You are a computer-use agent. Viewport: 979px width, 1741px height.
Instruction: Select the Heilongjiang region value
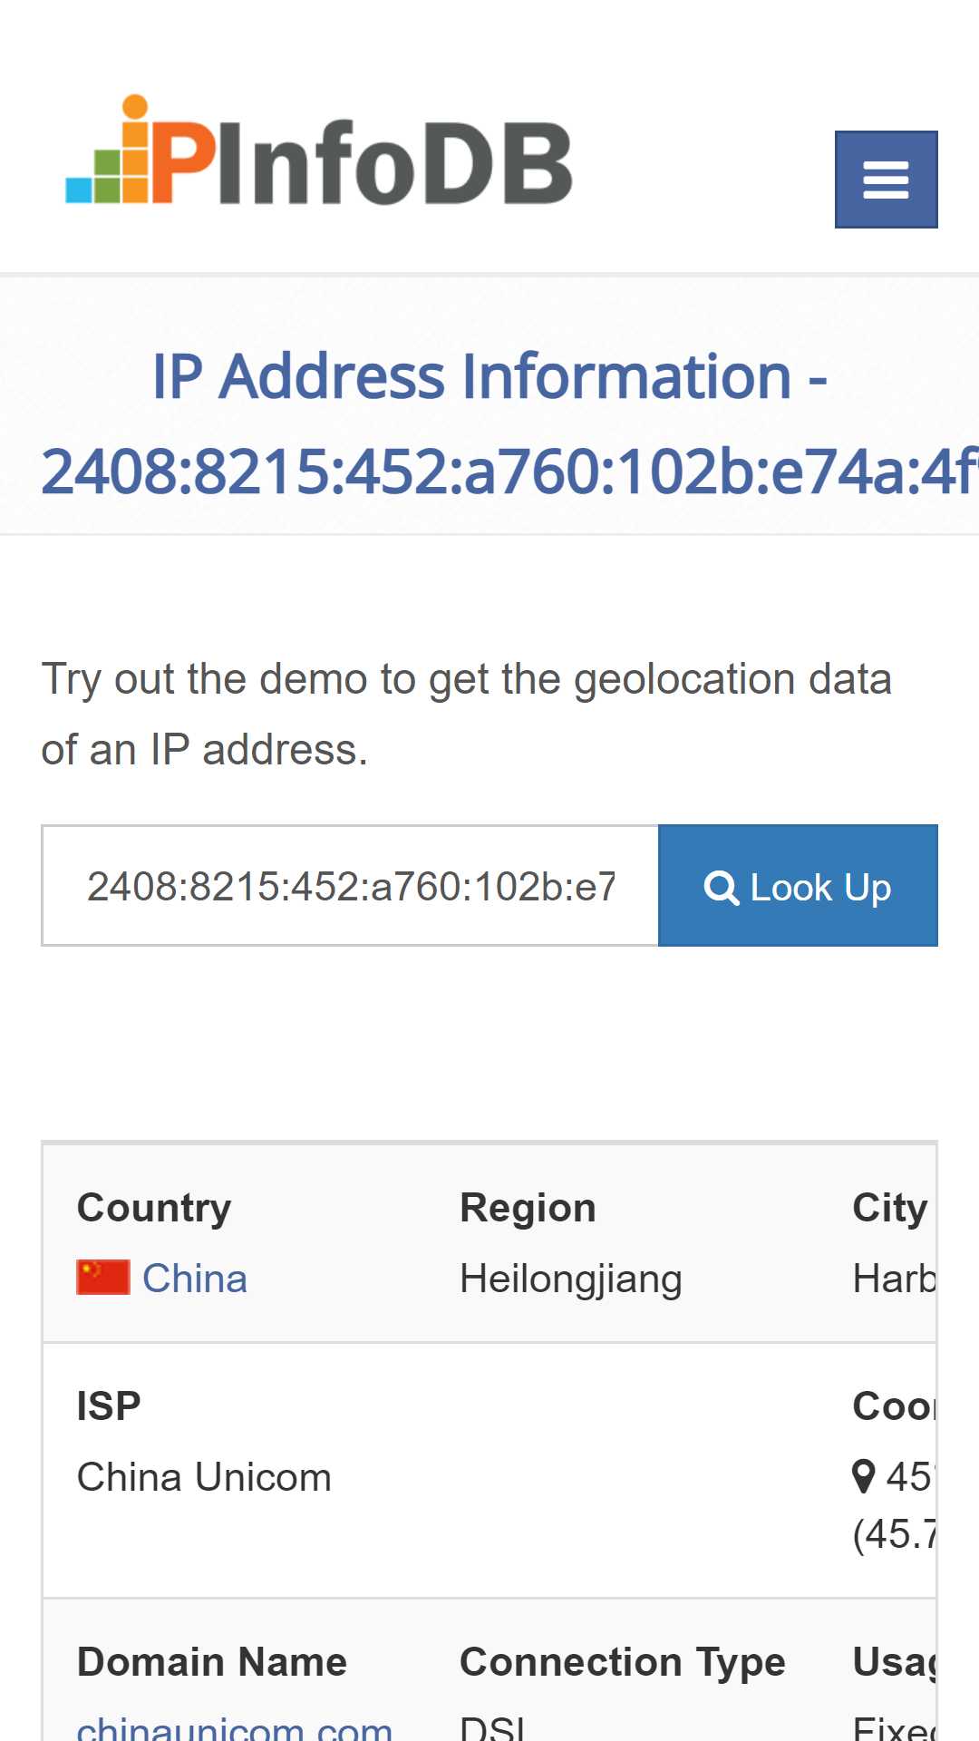[571, 1279]
